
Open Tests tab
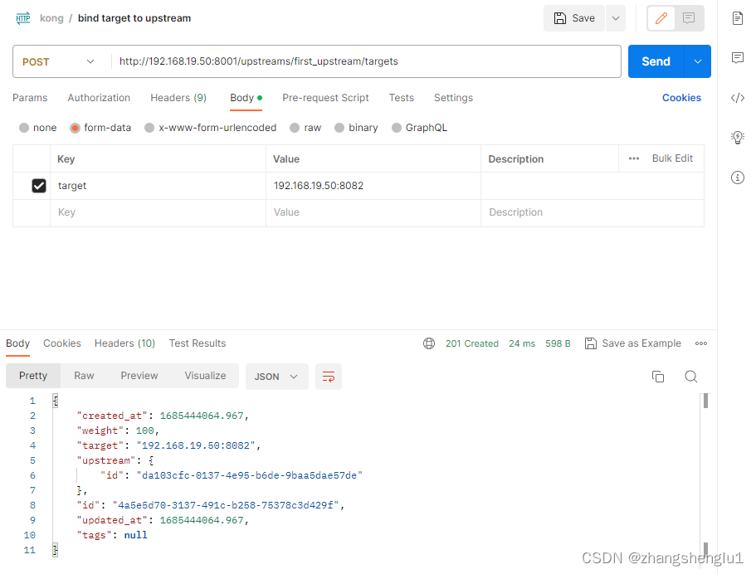point(401,98)
